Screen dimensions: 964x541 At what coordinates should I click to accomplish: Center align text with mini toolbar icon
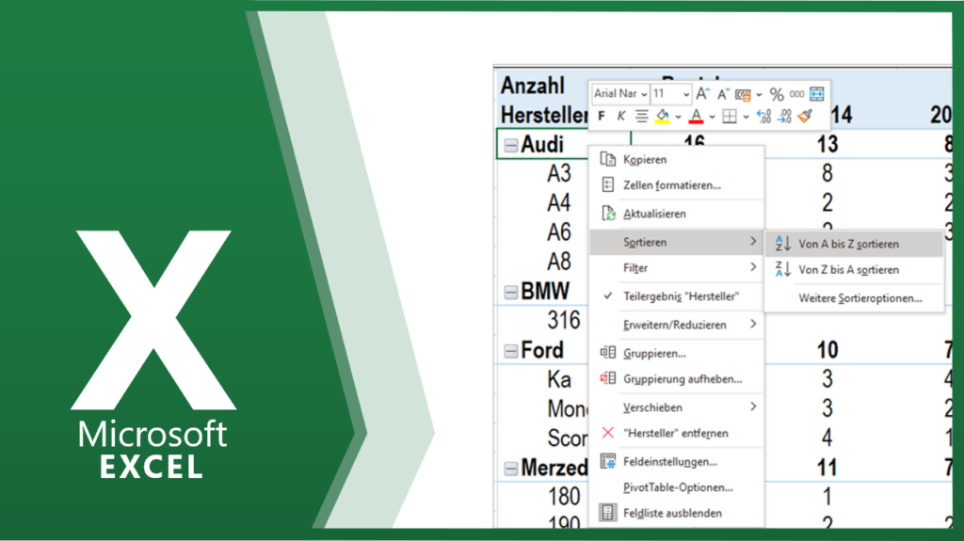click(x=641, y=116)
